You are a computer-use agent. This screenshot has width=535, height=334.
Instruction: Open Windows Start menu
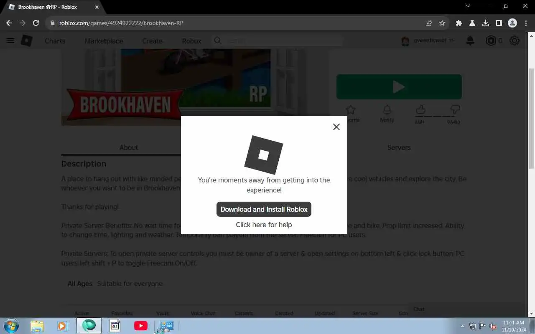coord(11,326)
